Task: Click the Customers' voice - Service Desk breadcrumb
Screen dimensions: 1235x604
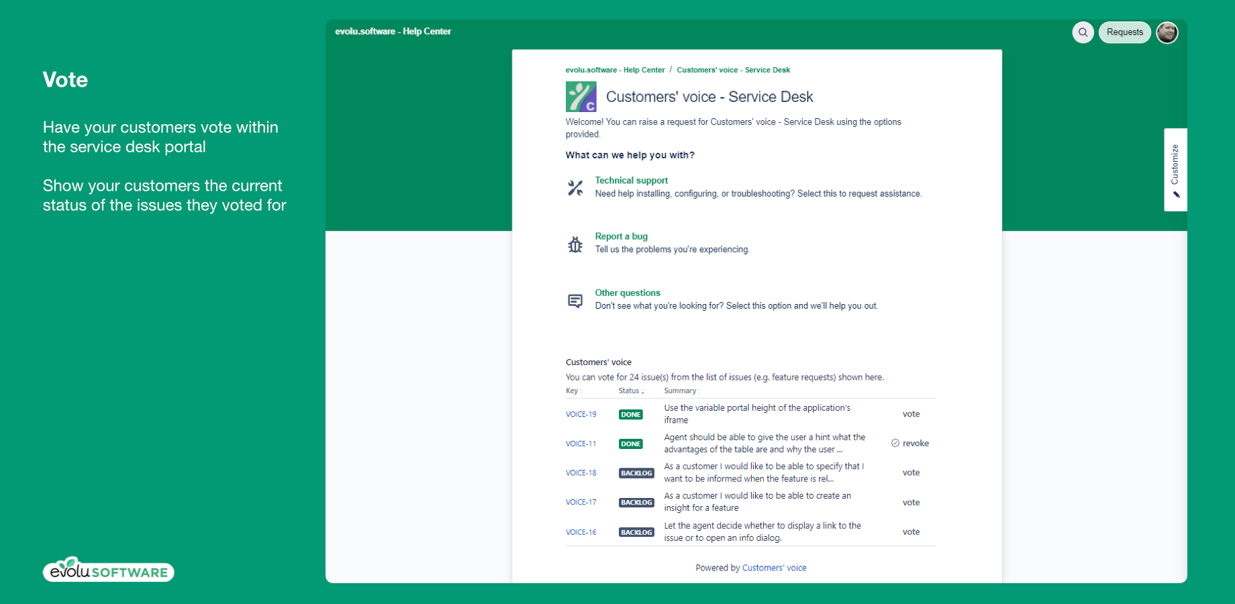Action: pos(733,70)
